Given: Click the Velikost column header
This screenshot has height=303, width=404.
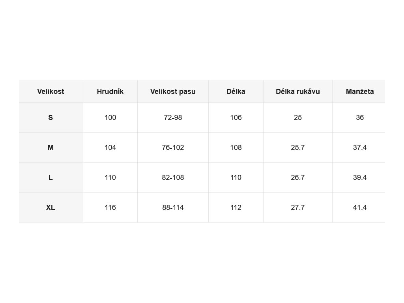Looking at the screenshot, I should coord(51,91).
